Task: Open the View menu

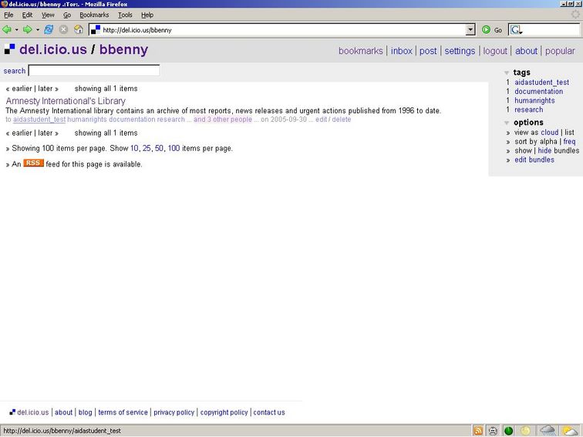Action: [x=48, y=15]
